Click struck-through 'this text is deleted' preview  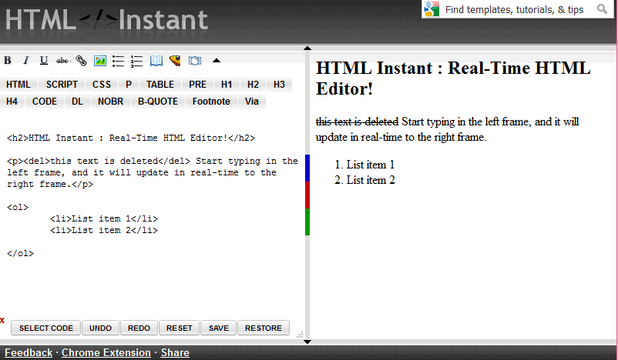[357, 122]
